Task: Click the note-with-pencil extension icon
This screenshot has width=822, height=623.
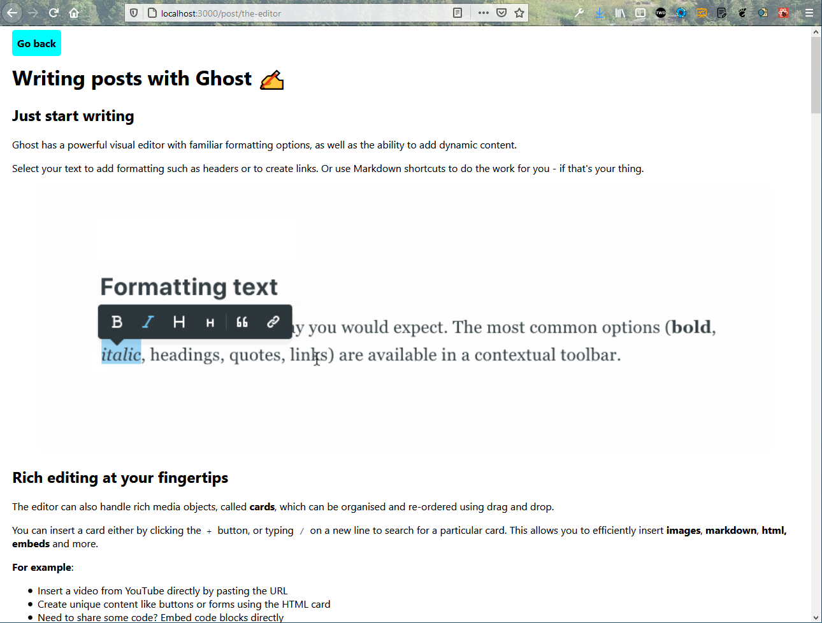Action: (722, 13)
